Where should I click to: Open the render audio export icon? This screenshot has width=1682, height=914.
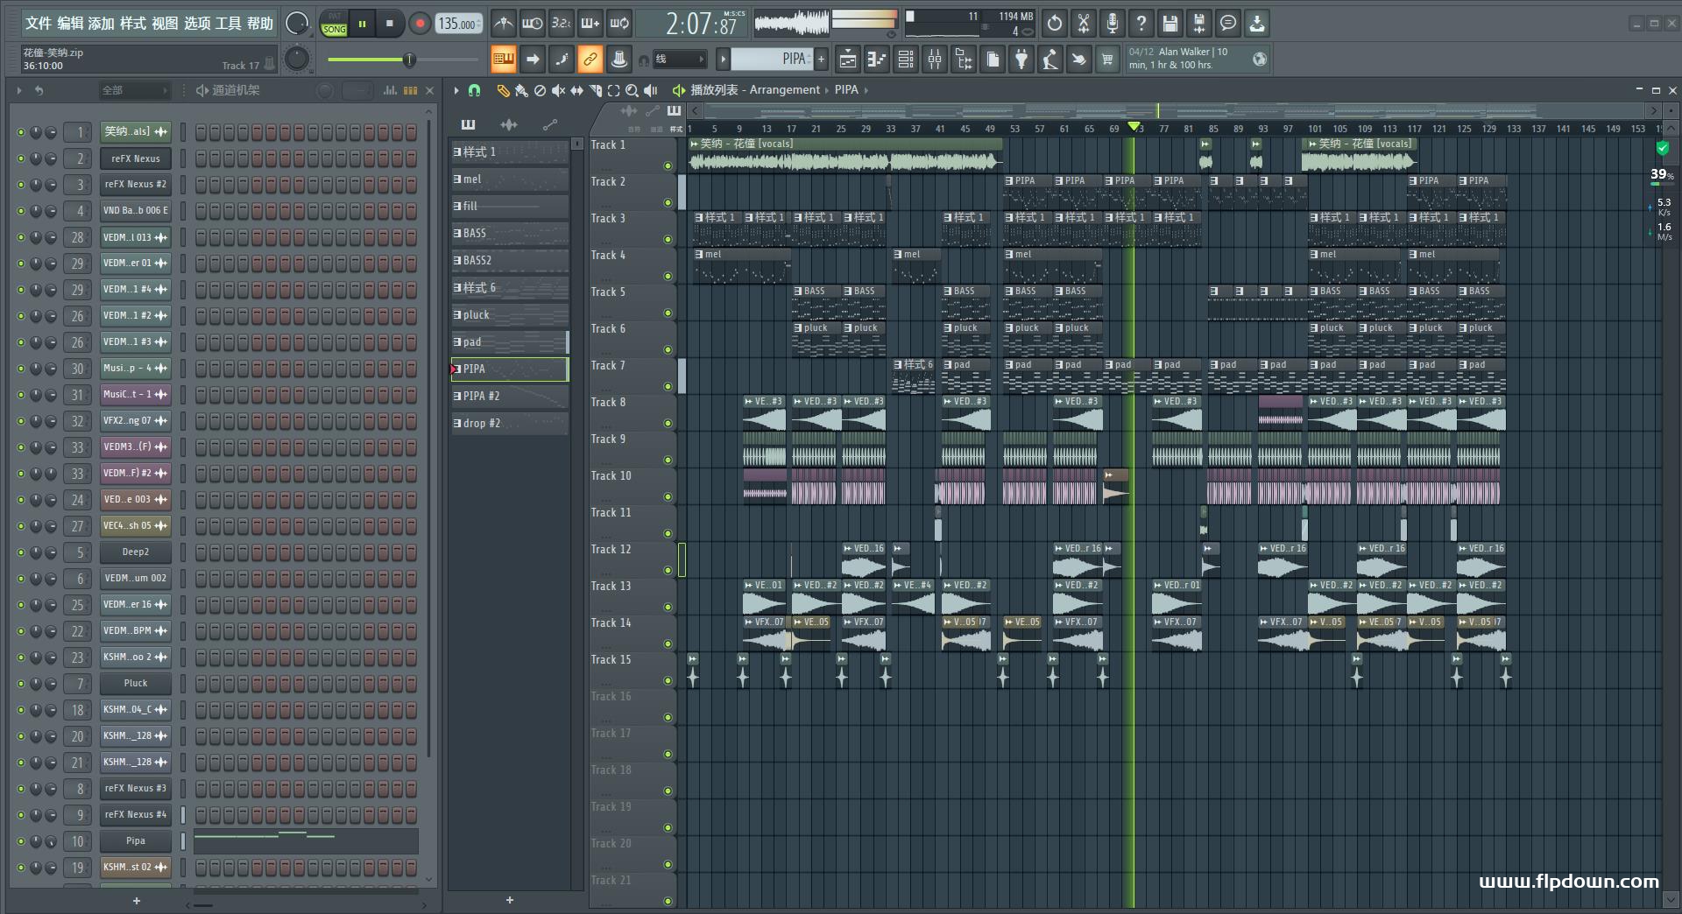tap(1198, 24)
